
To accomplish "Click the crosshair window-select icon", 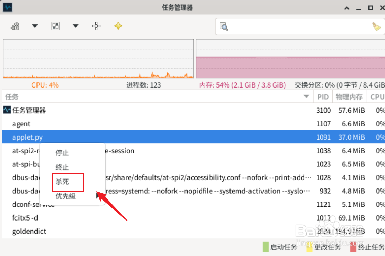I will 96,26.
